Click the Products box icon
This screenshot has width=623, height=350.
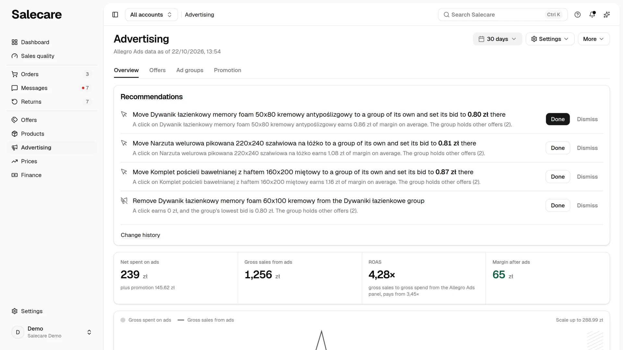15,134
